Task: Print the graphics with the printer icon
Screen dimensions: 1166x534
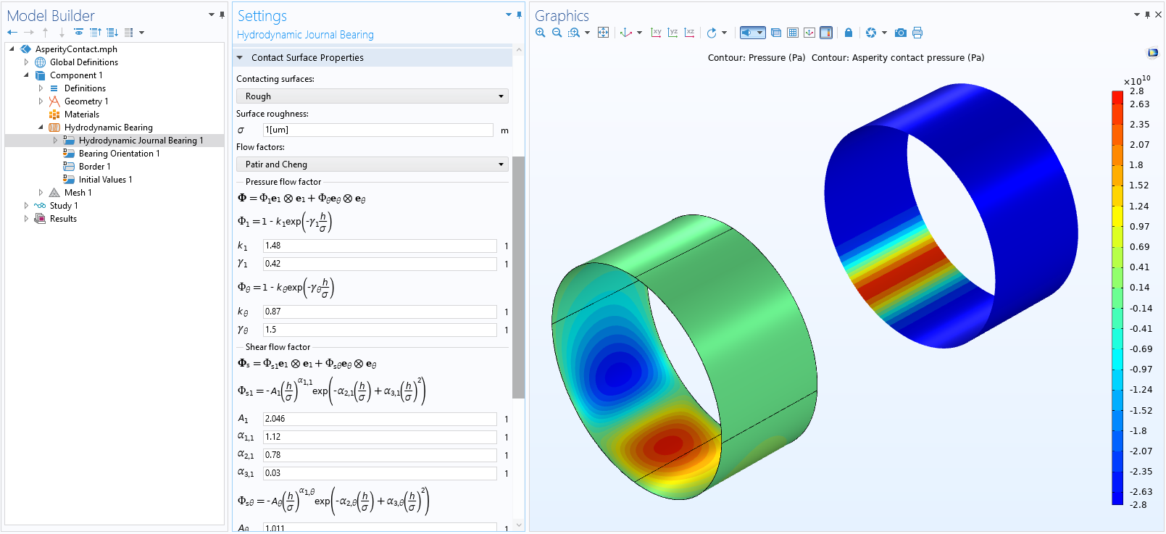Action: coord(917,33)
